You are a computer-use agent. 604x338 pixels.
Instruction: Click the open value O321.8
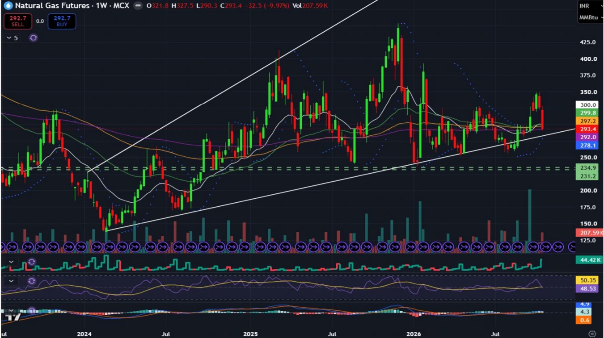tap(157, 6)
